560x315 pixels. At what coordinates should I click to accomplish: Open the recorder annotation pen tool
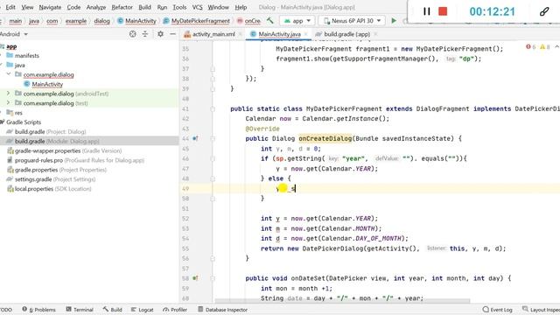tap(544, 11)
